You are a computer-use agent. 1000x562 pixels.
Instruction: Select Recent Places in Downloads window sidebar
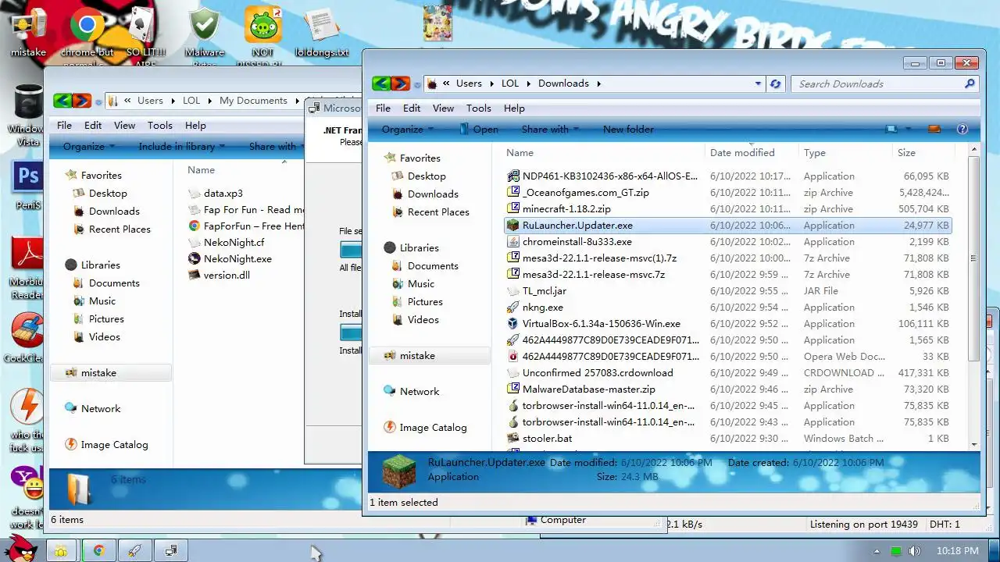(x=438, y=212)
